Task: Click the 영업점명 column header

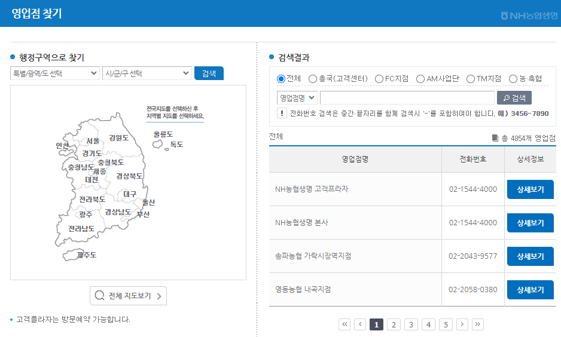Action: (x=355, y=160)
